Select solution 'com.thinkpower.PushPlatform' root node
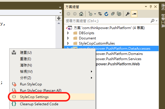The width and height of the screenshot is (165, 109). [109, 28]
